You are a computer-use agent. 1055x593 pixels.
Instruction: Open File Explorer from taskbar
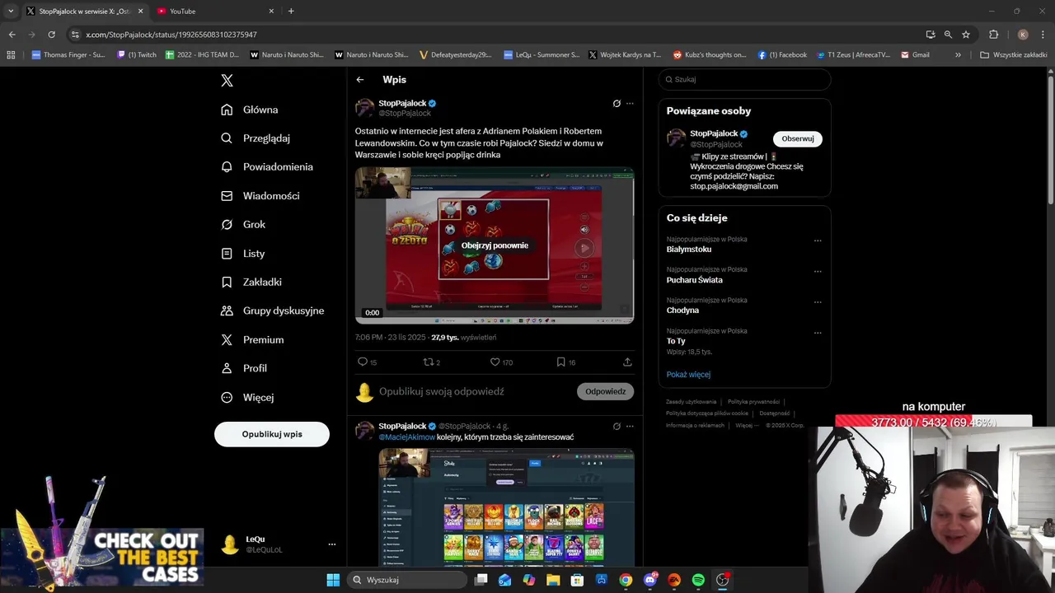(x=553, y=580)
